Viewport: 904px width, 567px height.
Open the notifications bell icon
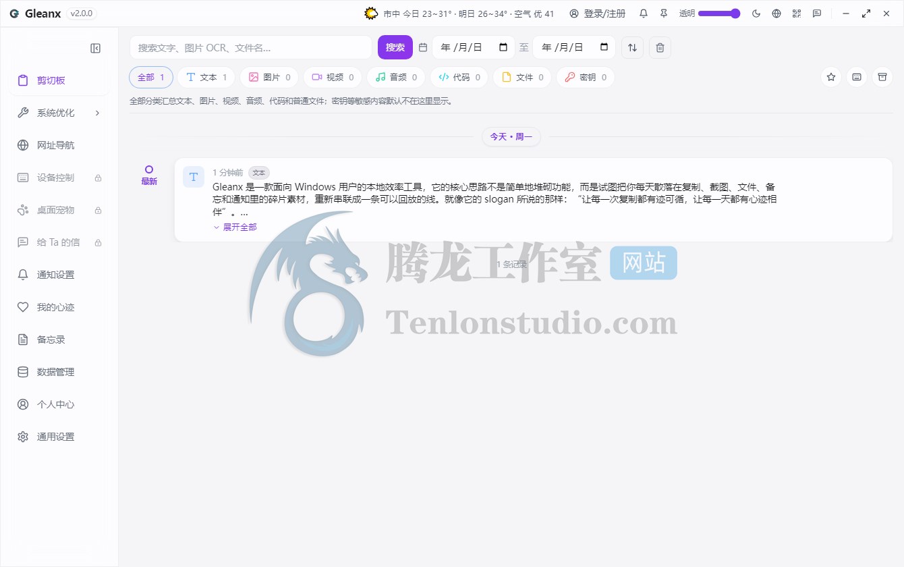click(x=644, y=13)
